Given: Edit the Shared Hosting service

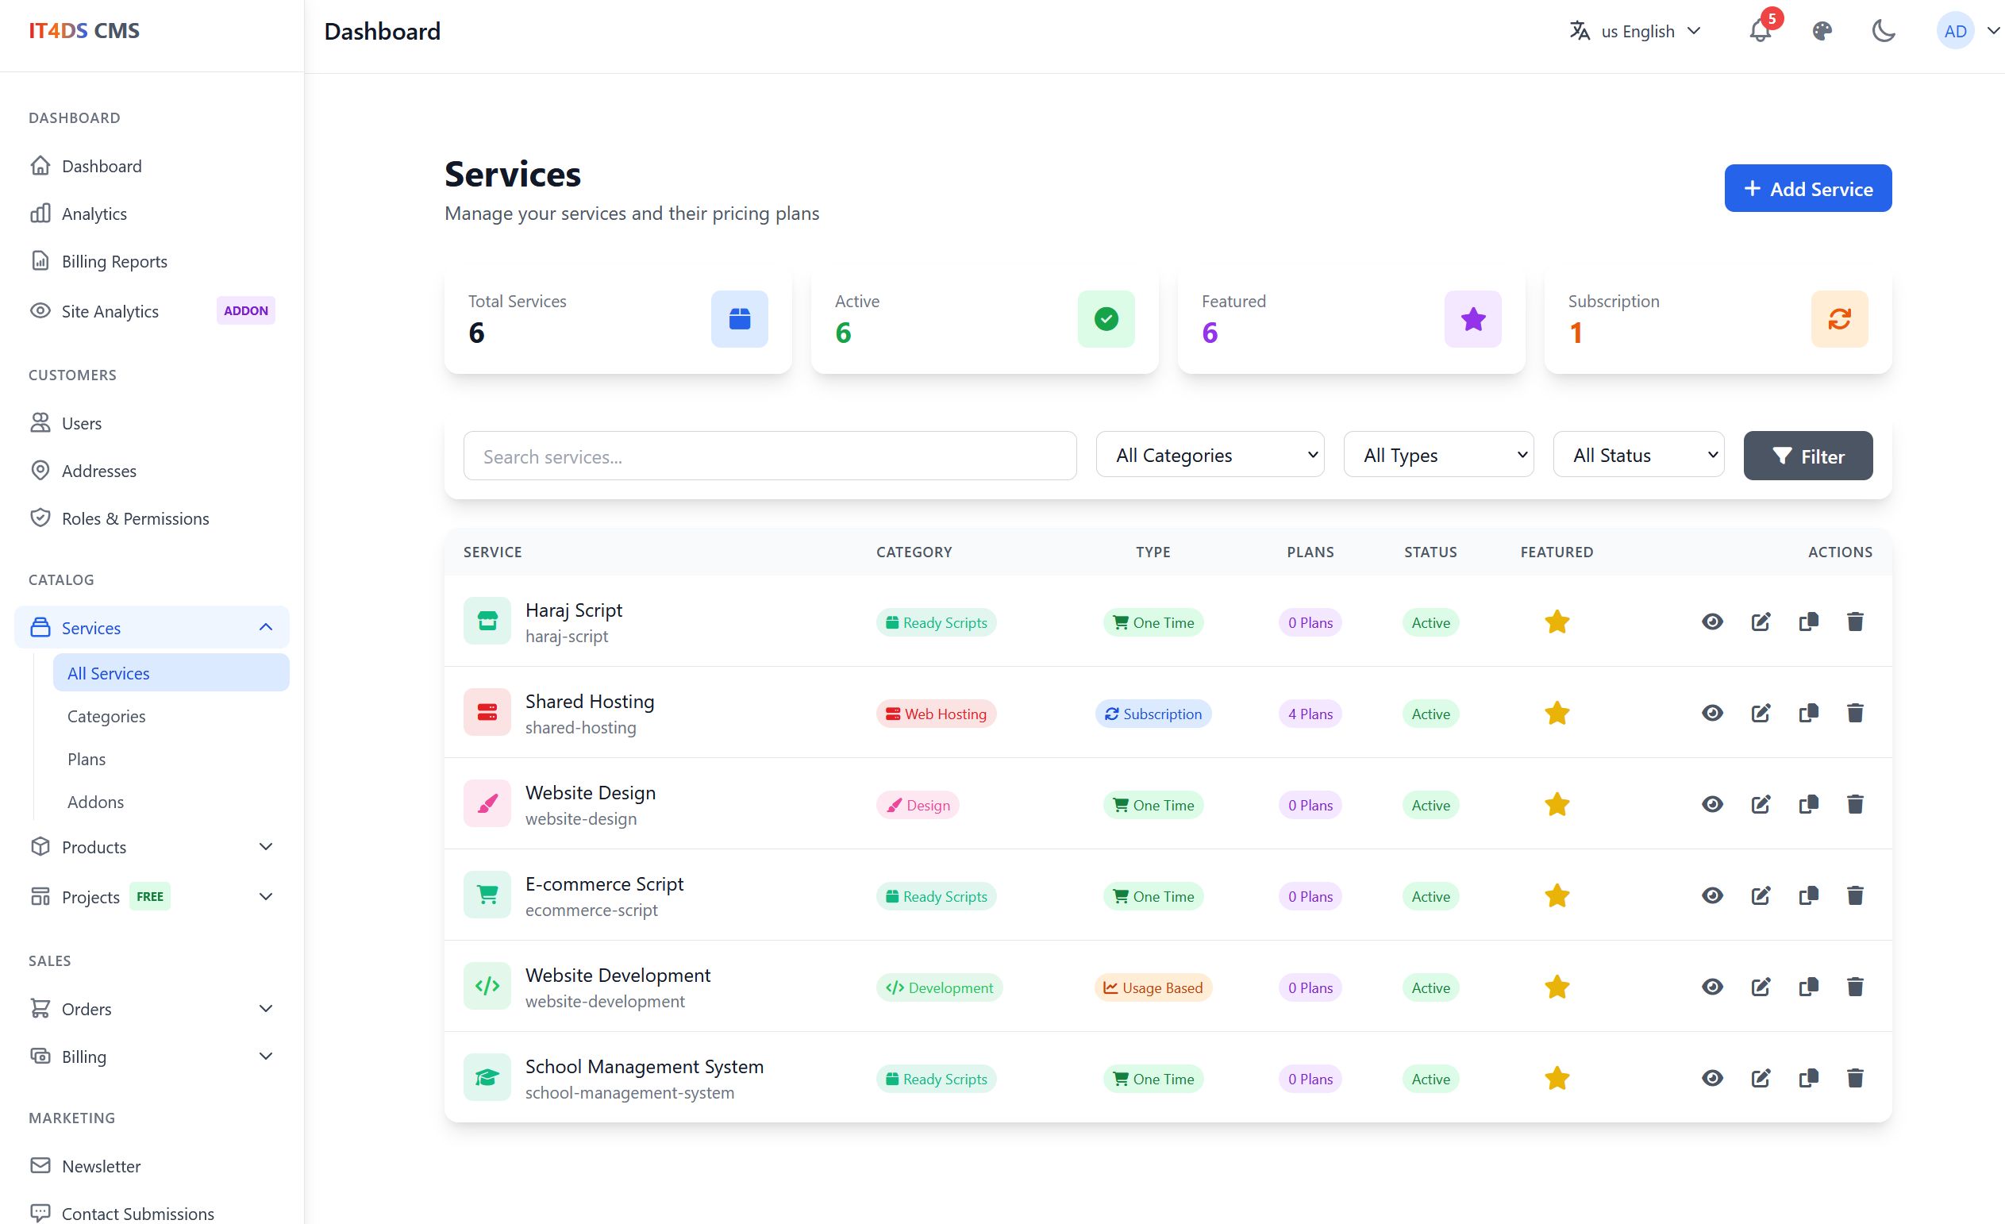Looking at the screenshot, I should pos(1761,714).
